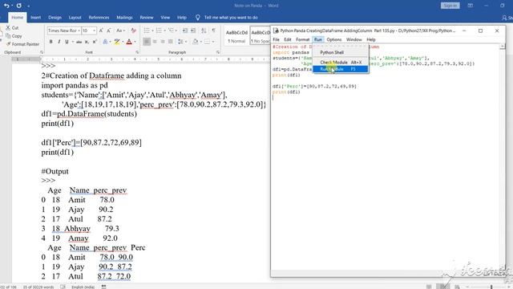
Task: Open the font name dropdown
Action: (x=79, y=31)
